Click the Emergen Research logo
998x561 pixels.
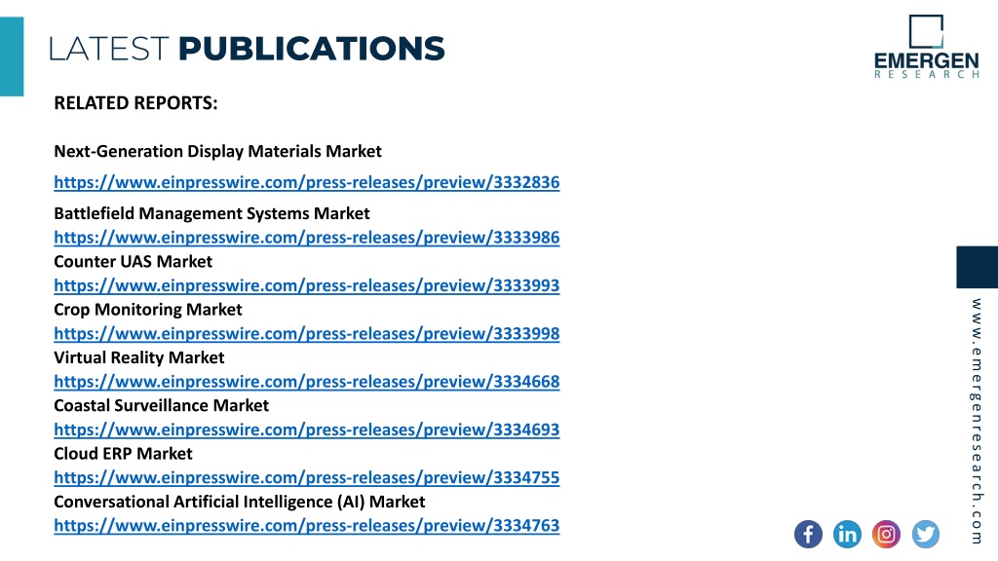pyautogui.click(x=926, y=47)
